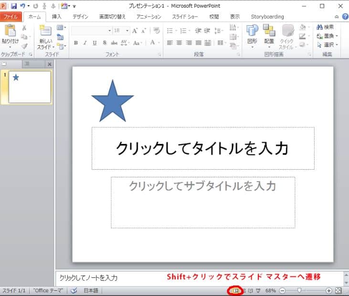Click the spell check icon in status bar
The image size is (349, 296).
coord(74,290)
